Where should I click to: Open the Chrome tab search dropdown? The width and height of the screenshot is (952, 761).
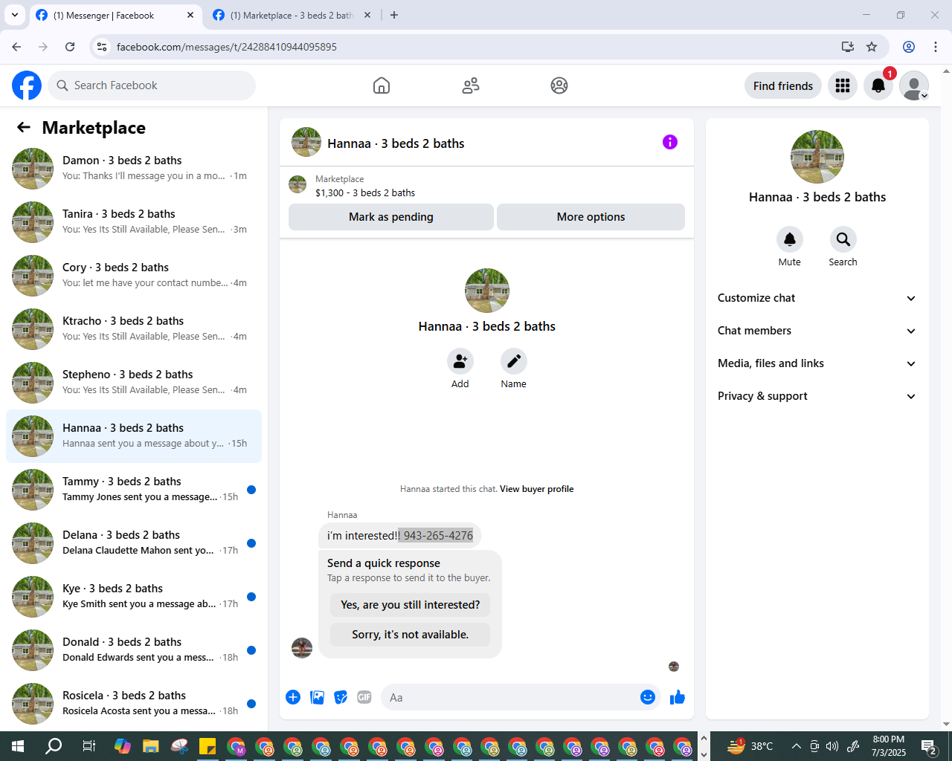click(15, 15)
